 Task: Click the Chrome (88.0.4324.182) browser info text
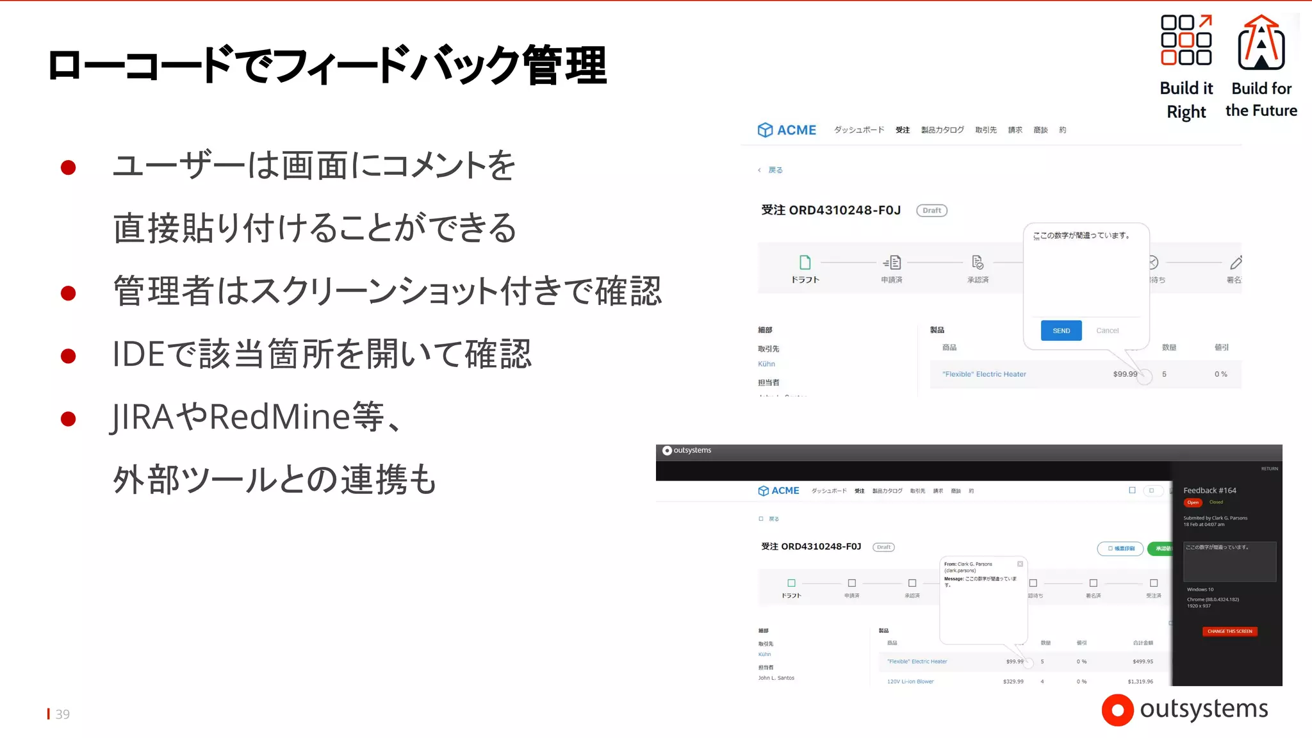[1213, 600]
